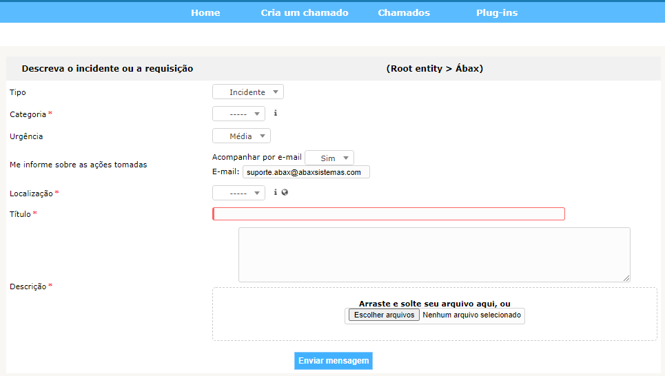Open the Urgência dropdown set to Média
The width and height of the screenshot is (665, 376).
pyautogui.click(x=241, y=136)
